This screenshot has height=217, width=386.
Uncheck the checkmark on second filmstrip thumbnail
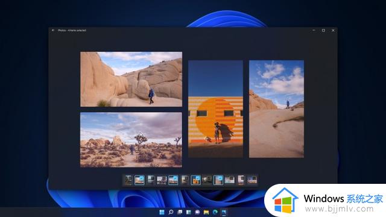(x=141, y=178)
